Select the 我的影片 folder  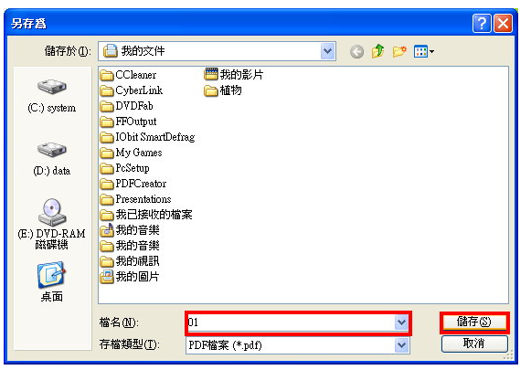click(x=234, y=75)
